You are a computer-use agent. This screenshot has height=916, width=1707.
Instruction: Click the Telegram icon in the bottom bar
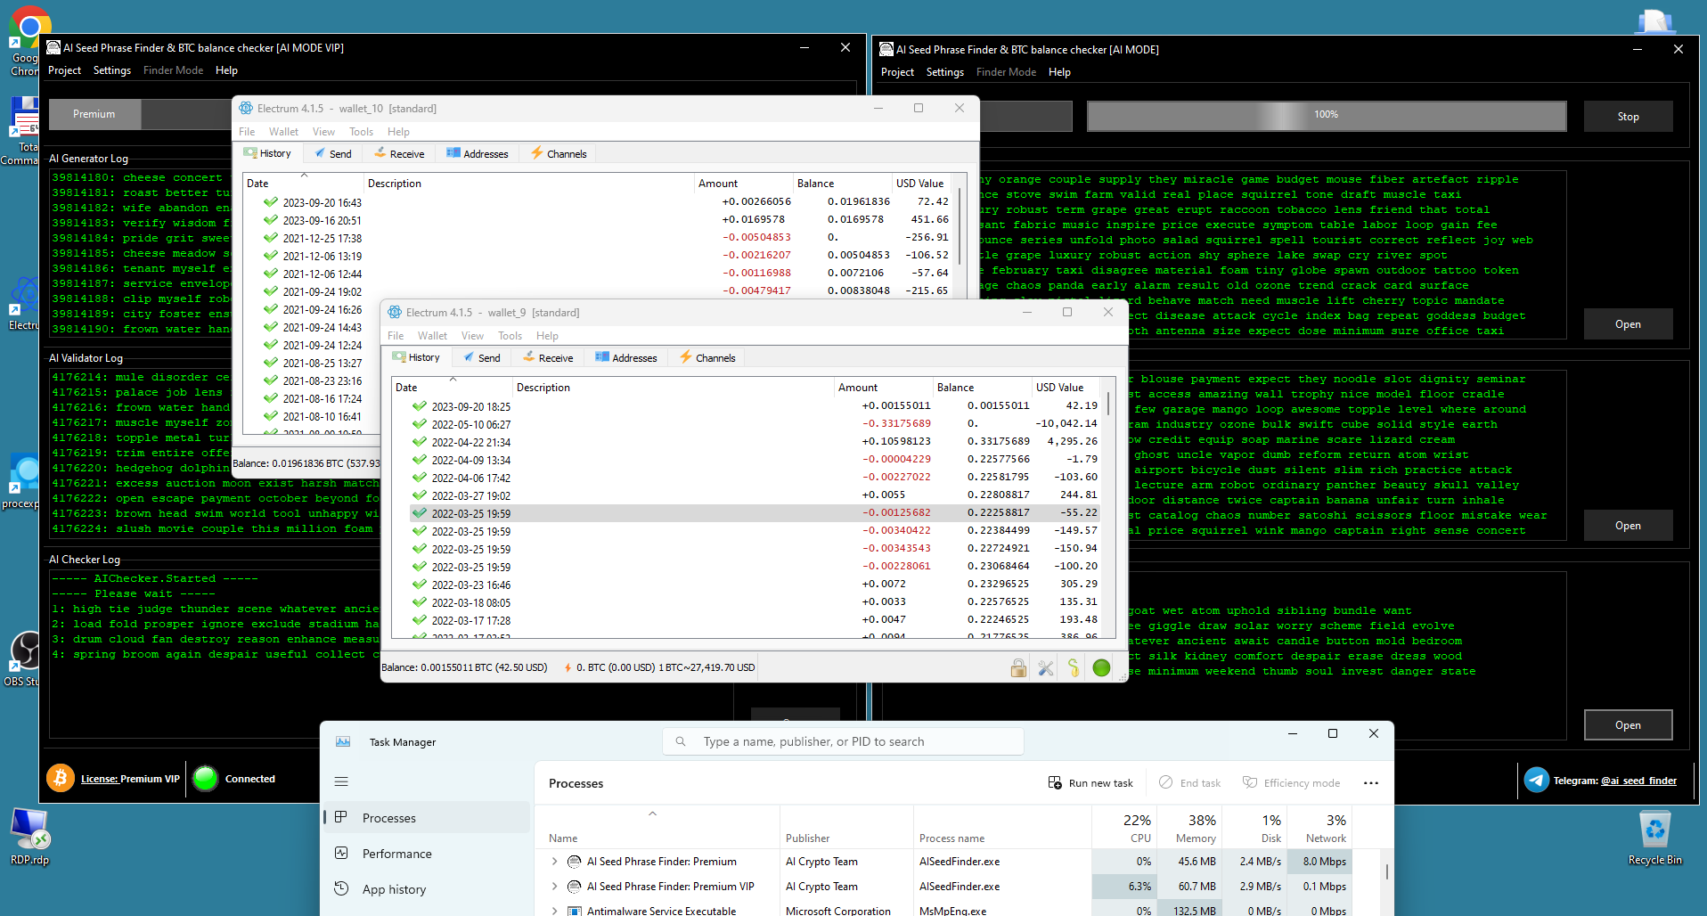1536,781
